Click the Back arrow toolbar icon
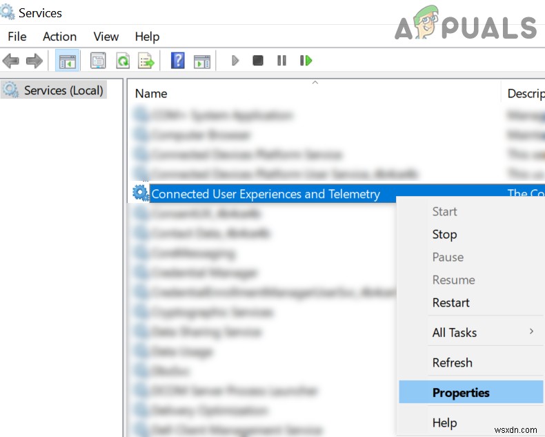Viewport: 545px width, 437px height. (x=10, y=61)
